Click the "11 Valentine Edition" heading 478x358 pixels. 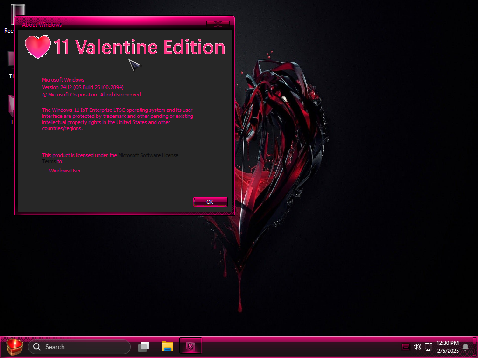tap(139, 47)
